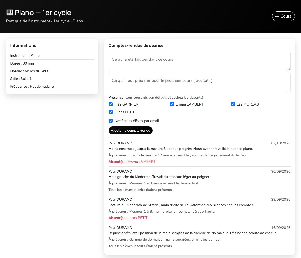Disable Notifier les élèves par email
The image size is (301, 258).
(x=111, y=121)
